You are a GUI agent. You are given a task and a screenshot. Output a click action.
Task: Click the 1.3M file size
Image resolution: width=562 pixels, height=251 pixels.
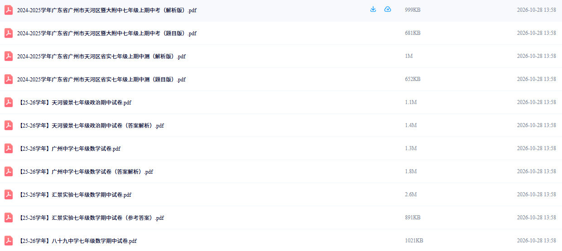pyautogui.click(x=411, y=148)
